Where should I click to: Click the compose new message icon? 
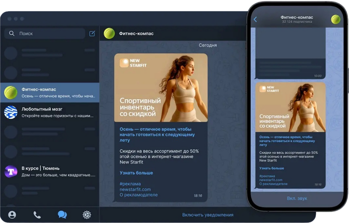coord(92,33)
